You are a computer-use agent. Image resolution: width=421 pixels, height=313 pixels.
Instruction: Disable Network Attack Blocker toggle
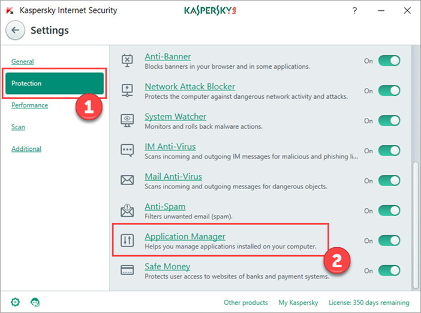[x=389, y=91]
